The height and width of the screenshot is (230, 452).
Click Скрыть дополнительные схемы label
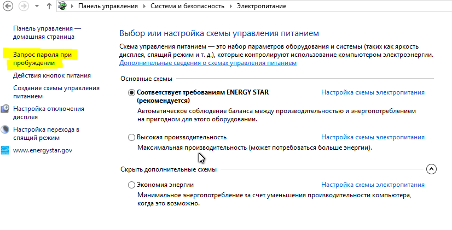click(169, 169)
